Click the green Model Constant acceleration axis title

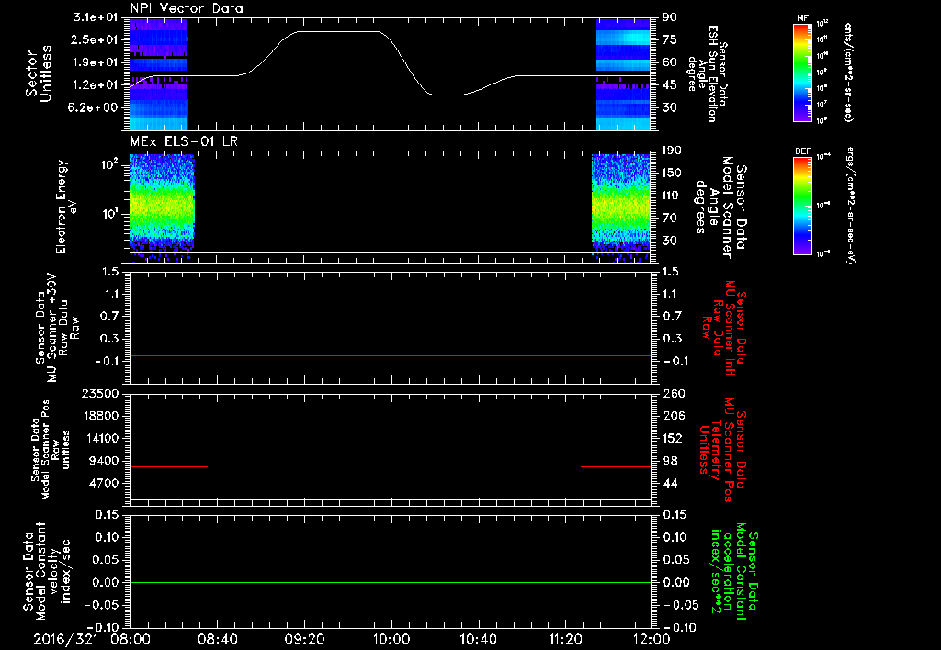click(x=733, y=572)
